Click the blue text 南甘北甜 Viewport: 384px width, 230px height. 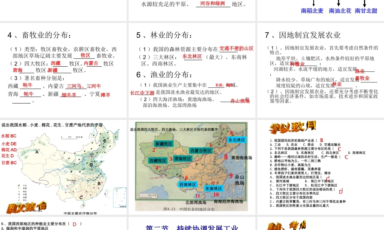click(x=366, y=11)
